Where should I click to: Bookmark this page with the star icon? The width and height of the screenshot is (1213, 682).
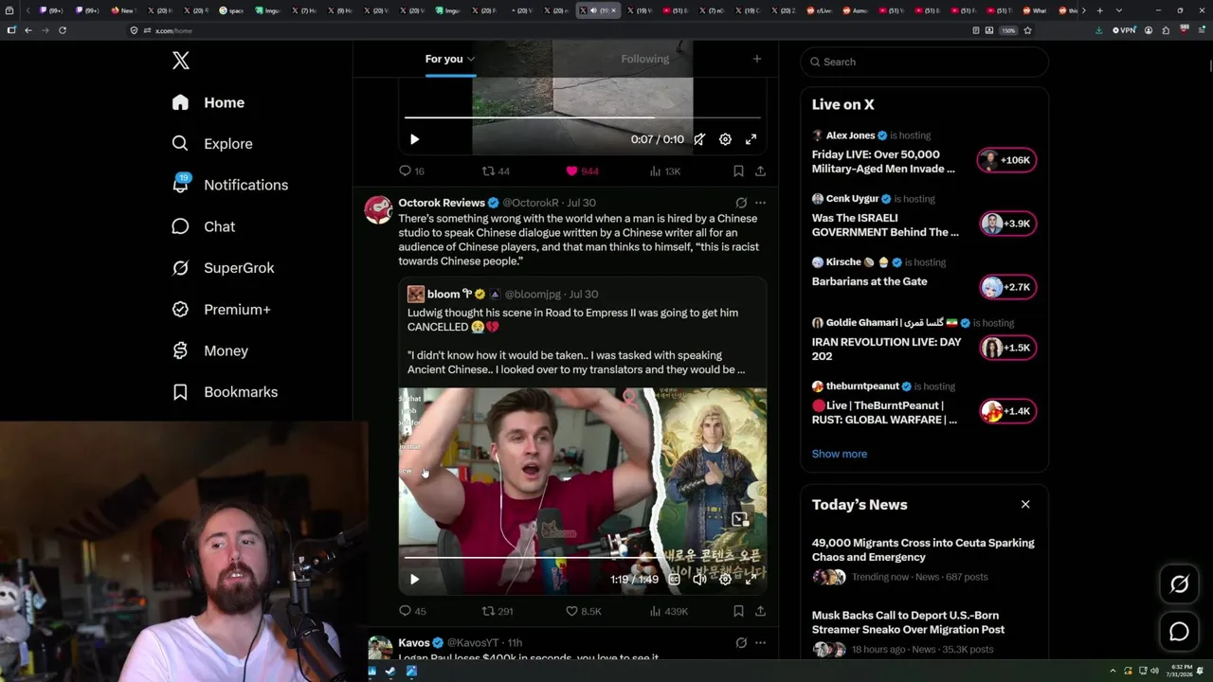(1027, 30)
